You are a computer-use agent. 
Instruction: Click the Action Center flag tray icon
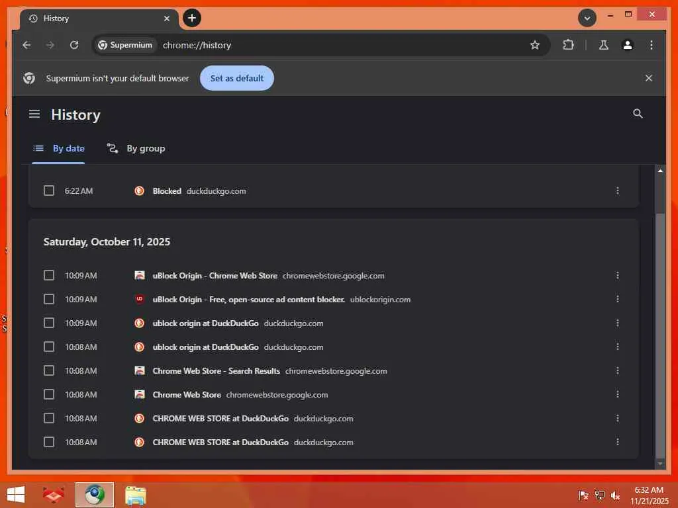pos(583,495)
